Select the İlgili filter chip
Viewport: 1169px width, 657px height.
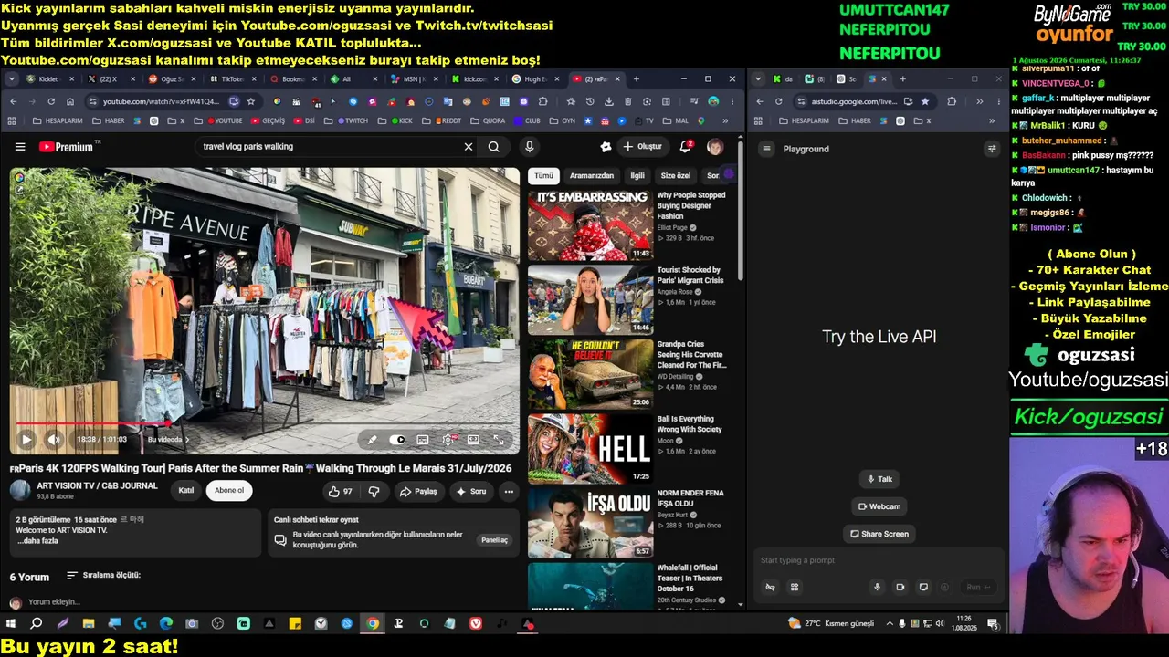point(637,175)
